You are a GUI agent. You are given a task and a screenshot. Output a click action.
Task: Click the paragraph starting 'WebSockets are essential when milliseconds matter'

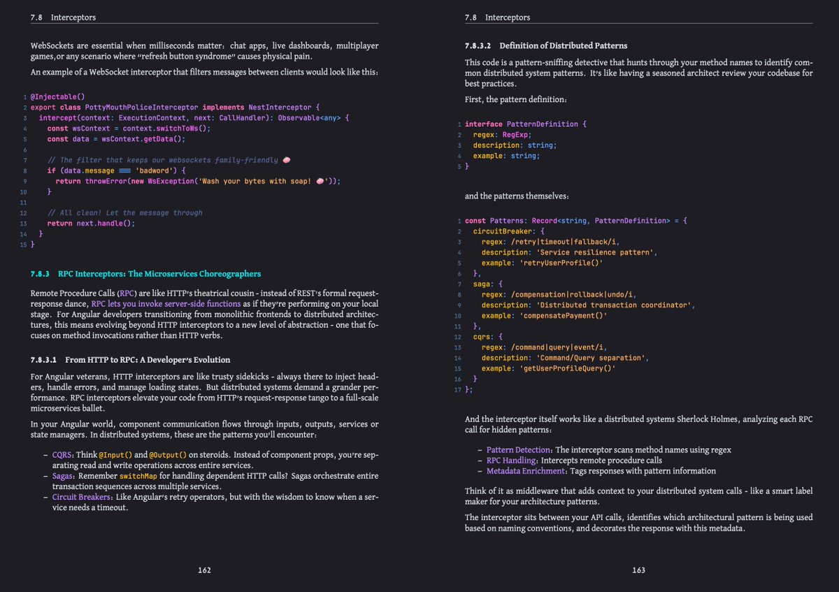(205, 51)
